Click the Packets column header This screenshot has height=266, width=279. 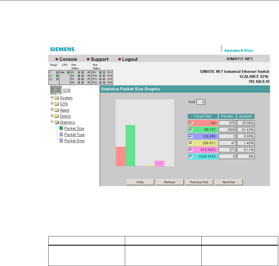pyautogui.click(x=227, y=116)
